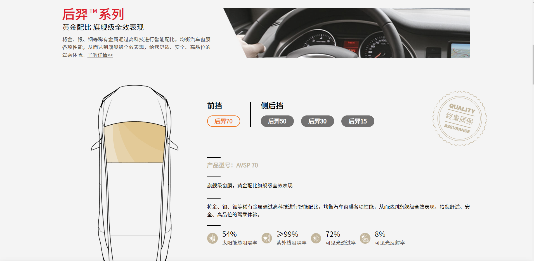Screen dimensions: 534x261
Task: Click the visible light transmission icon
Action: click(316, 238)
